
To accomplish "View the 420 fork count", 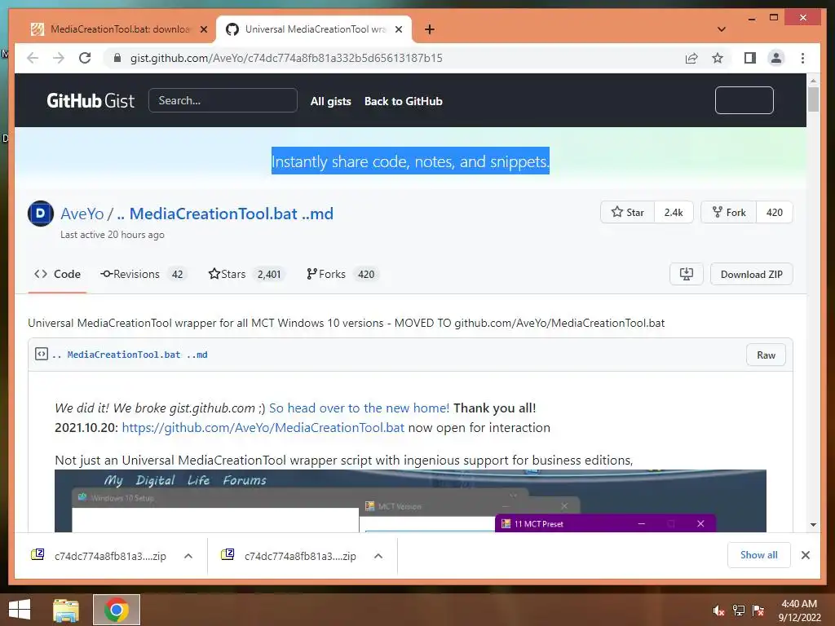I will (x=775, y=213).
